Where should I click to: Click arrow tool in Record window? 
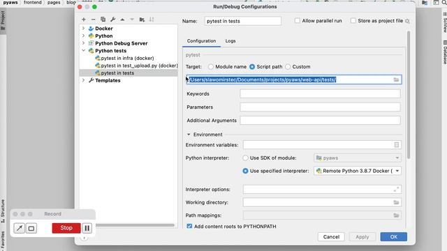click(19, 228)
